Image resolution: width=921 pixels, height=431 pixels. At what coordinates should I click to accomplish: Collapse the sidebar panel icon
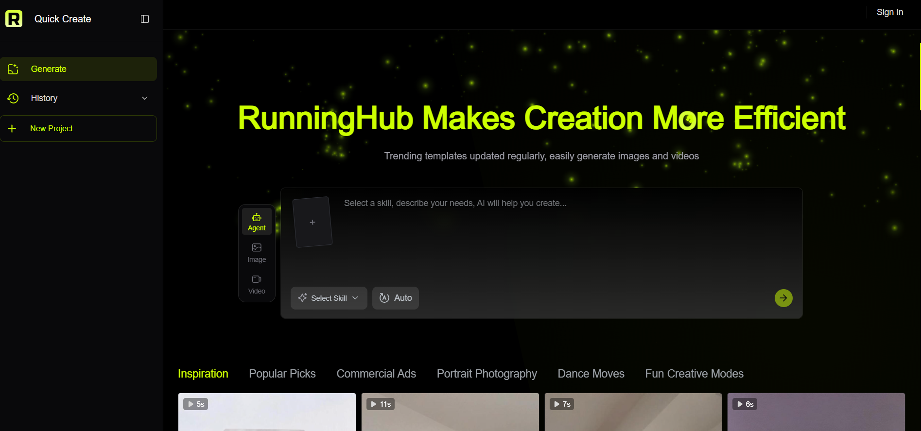tap(145, 19)
